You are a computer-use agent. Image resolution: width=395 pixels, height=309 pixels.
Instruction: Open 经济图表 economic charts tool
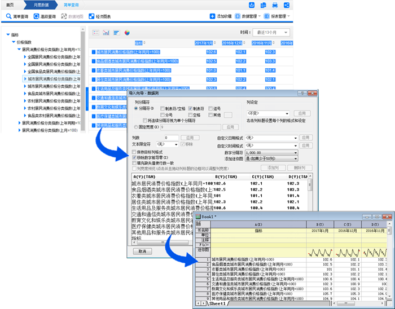[x=100, y=16]
